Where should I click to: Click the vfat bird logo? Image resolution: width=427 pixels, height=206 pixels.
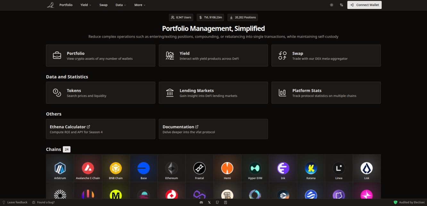(x=50, y=5)
